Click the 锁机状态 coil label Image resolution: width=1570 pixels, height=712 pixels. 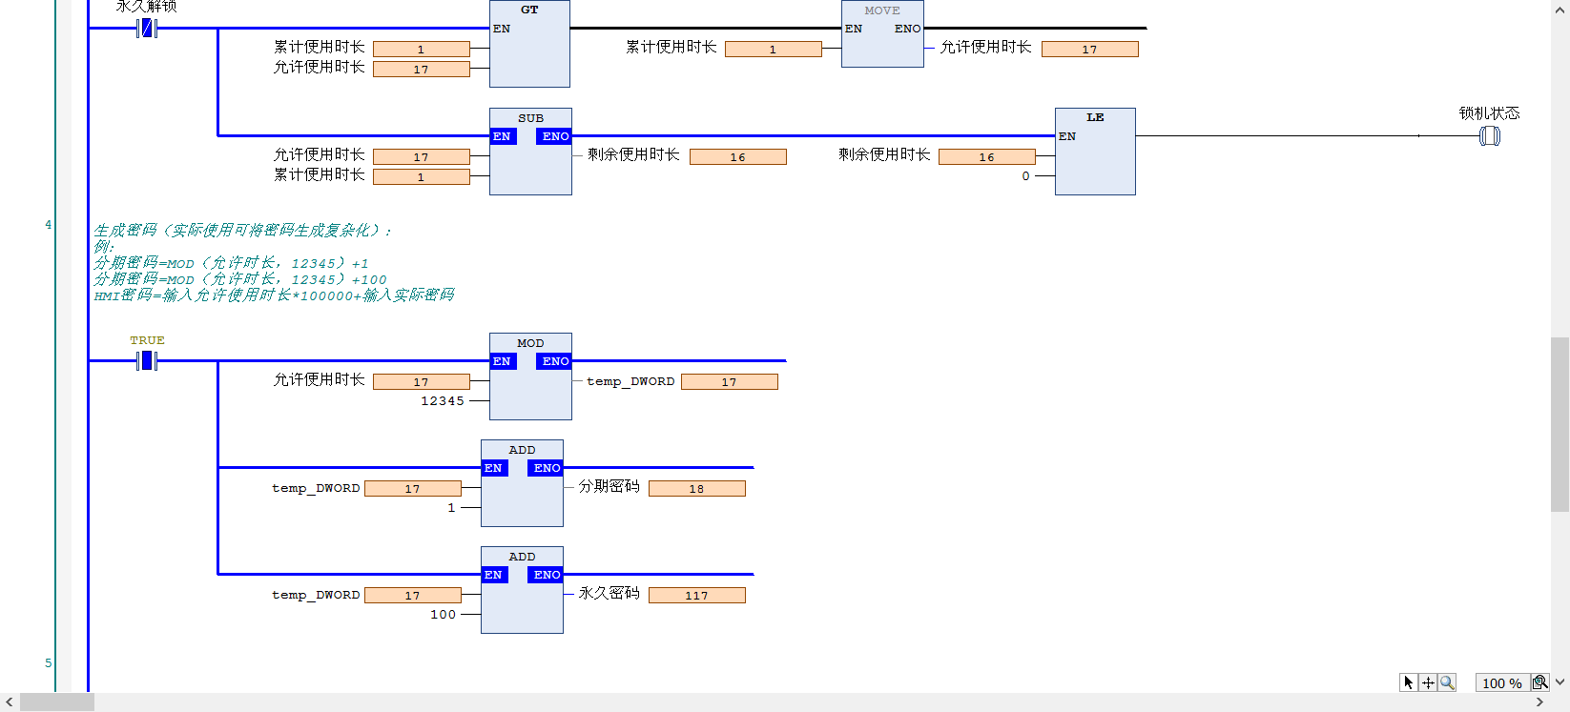pyautogui.click(x=1489, y=113)
